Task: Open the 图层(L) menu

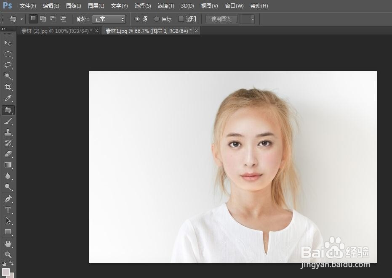Action: [x=96, y=6]
